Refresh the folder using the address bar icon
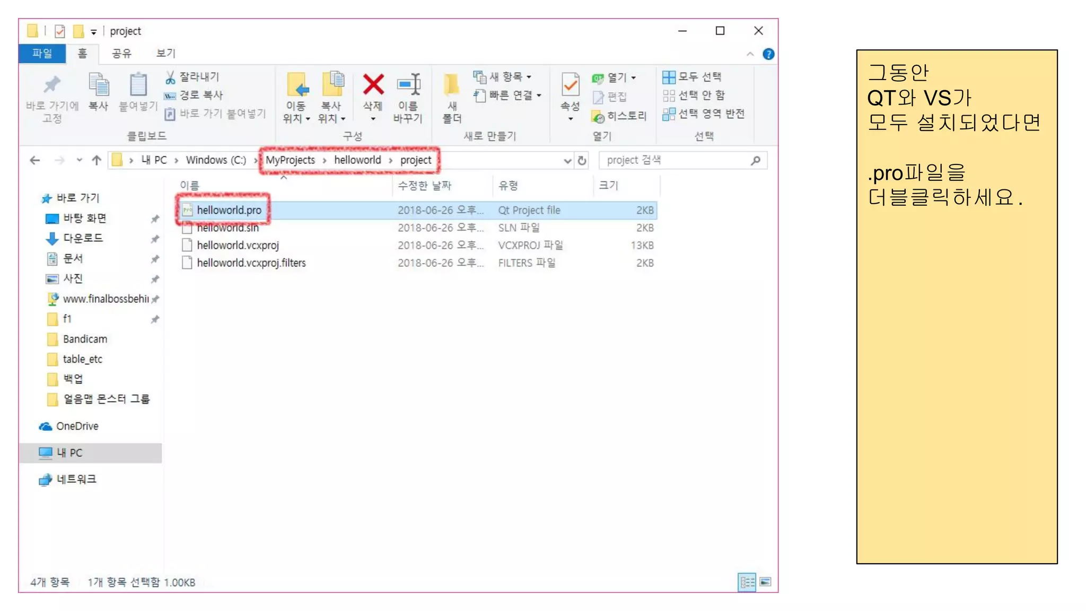Screen dimensions: 1086x611 582,160
